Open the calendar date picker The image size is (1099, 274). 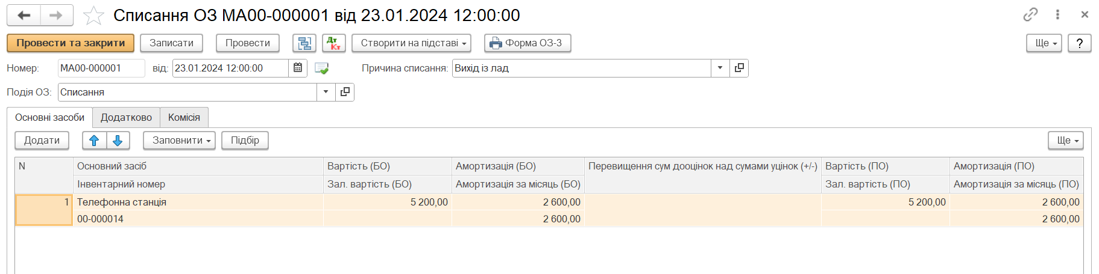pyautogui.click(x=298, y=68)
